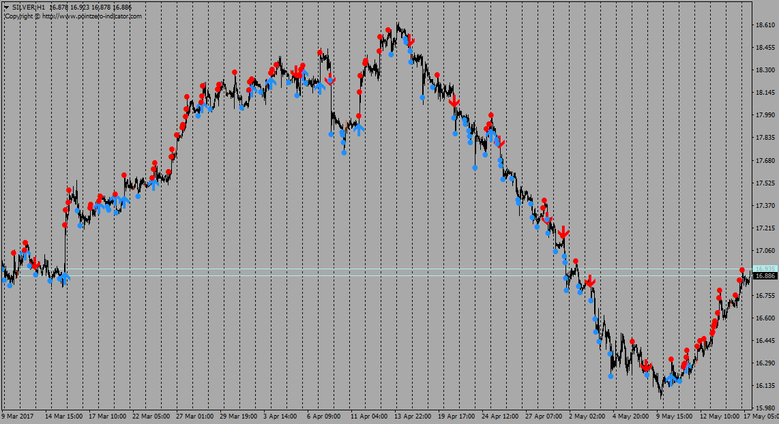Screen dimensions: 779x424
Task: Click the 4 May 20:00 time label
Action: pos(630,417)
